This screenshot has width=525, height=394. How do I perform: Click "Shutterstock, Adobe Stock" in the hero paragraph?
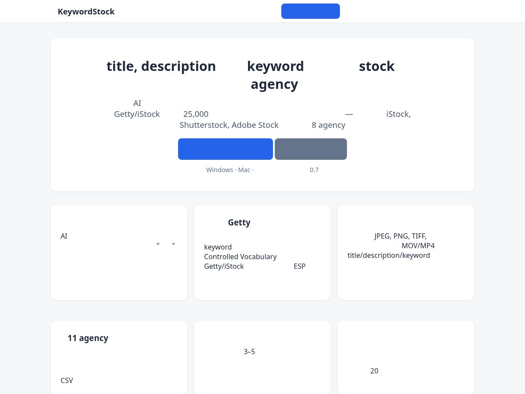point(229,125)
